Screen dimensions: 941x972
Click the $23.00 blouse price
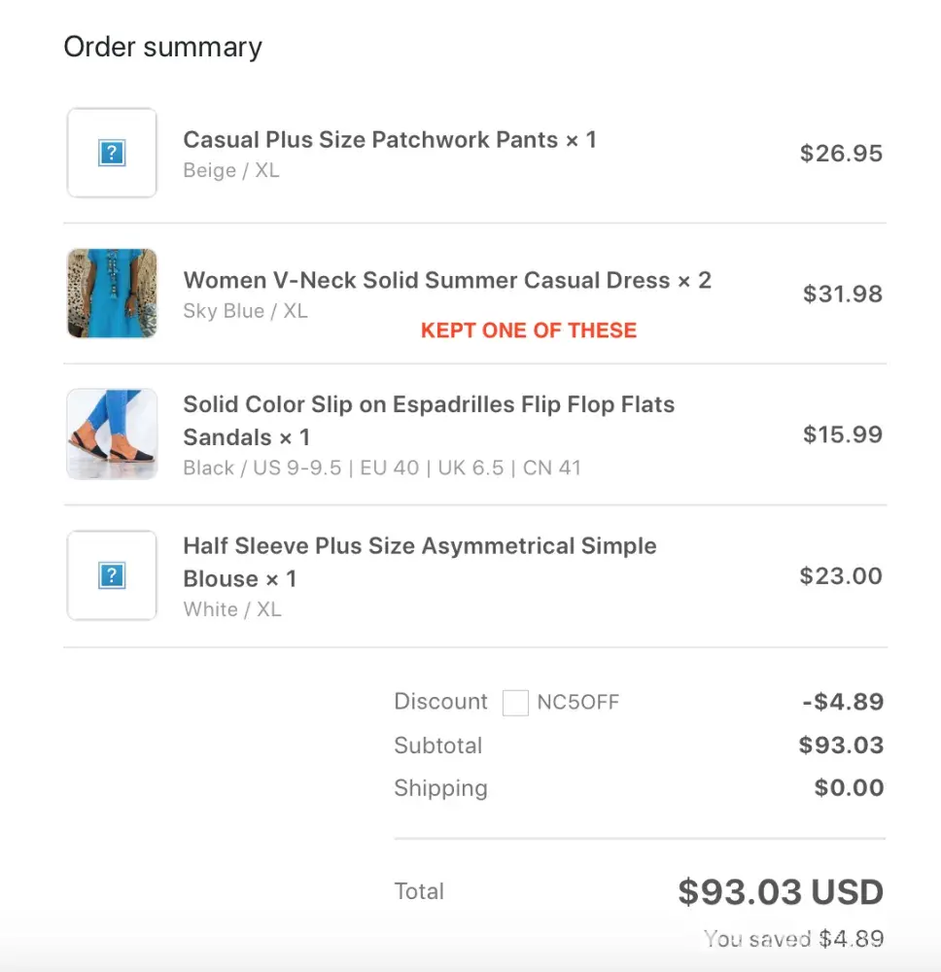tap(841, 576)
